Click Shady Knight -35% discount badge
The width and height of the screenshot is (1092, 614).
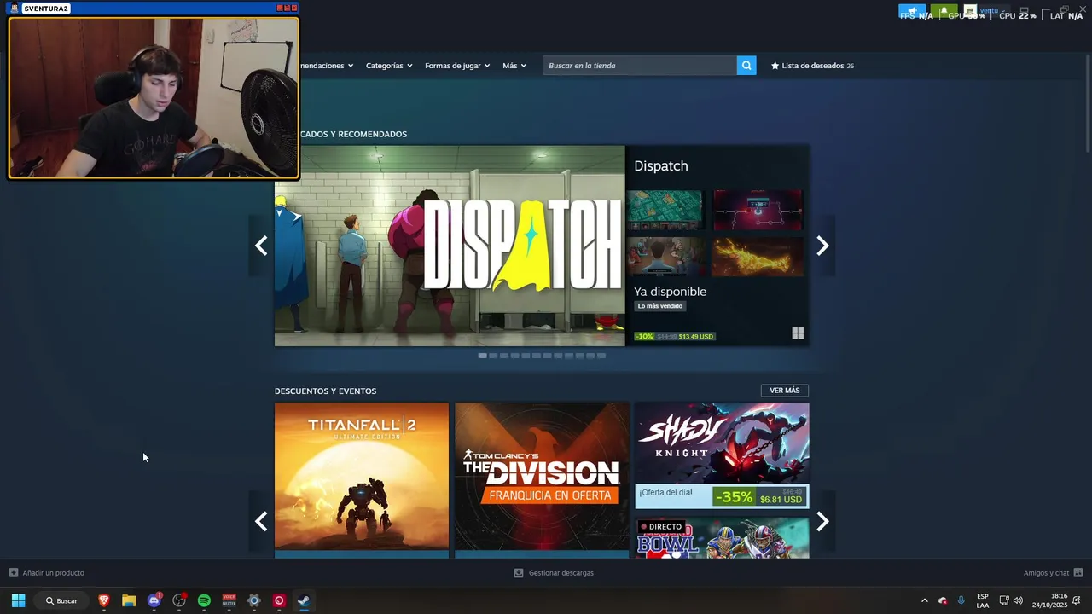coord(734,497)
